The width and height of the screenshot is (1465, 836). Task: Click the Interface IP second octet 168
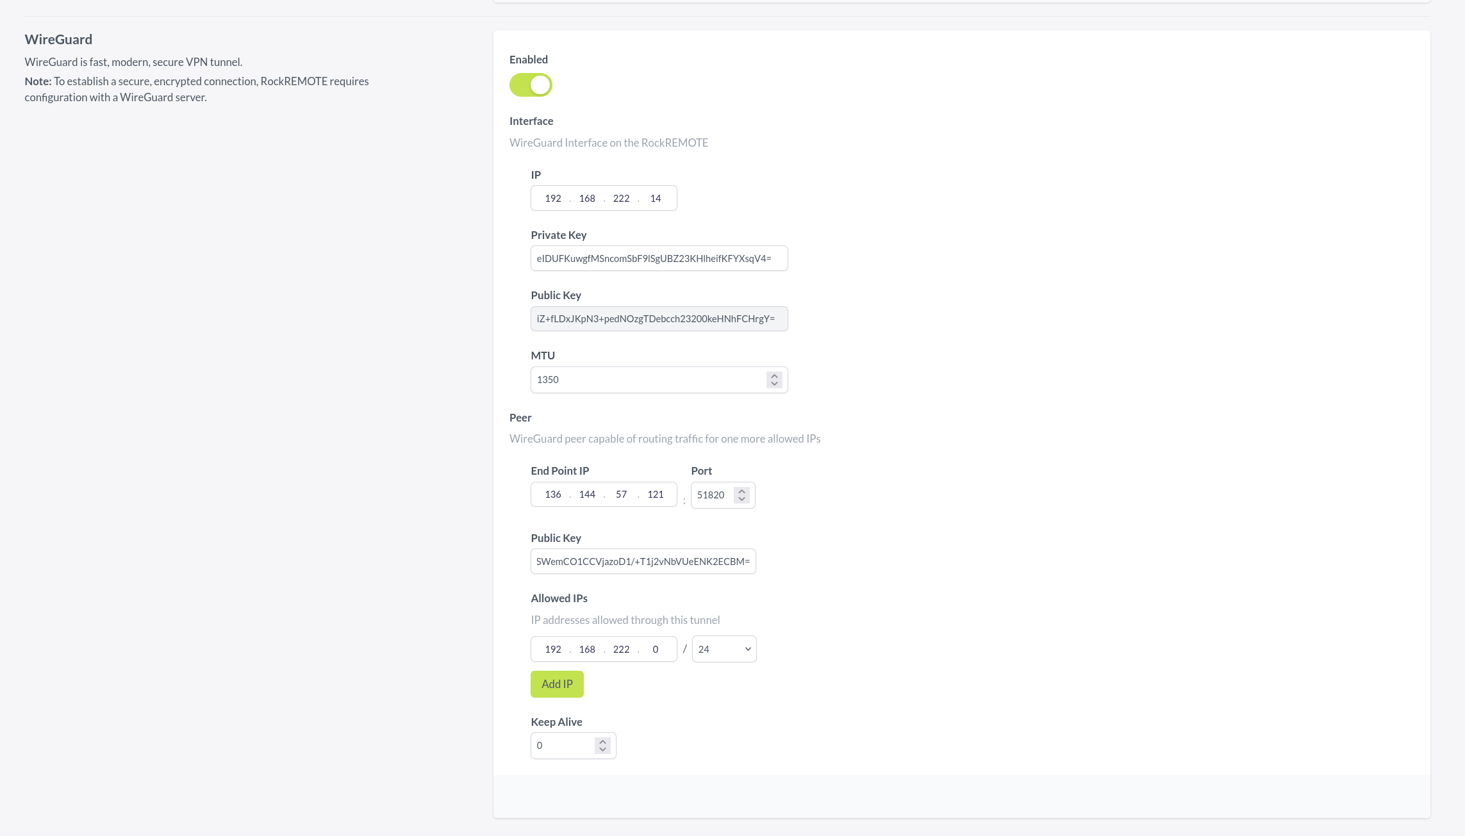[587, 199]
